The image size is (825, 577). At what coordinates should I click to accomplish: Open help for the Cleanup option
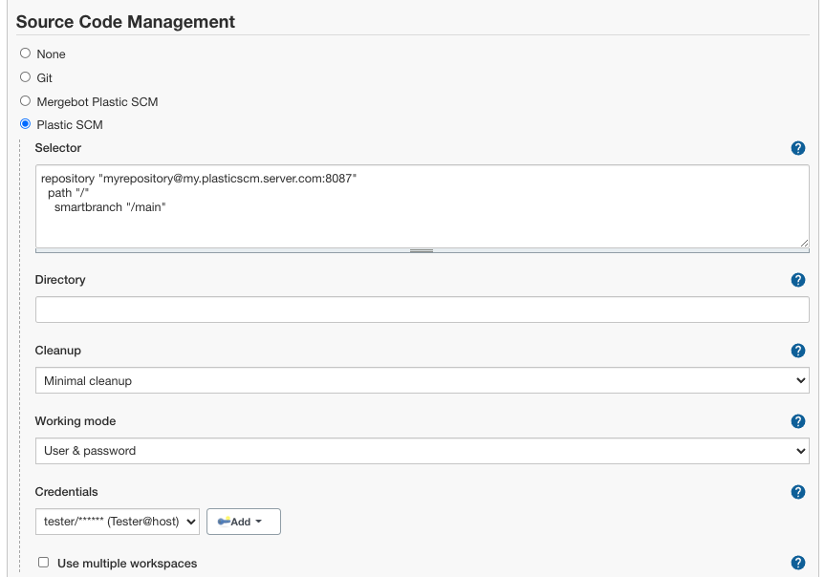click(x=797, y=351)
